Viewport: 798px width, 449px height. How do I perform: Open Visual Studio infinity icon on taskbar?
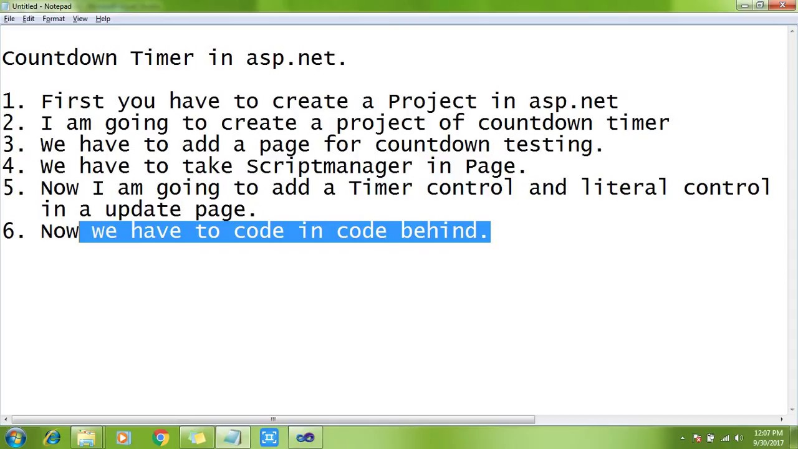pos(305,438)
